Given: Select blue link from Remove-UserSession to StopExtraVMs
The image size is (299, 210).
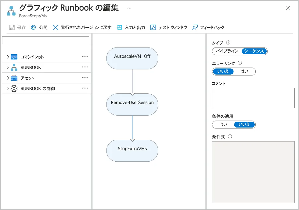Looking at the screenshot, I should [132, 128].
